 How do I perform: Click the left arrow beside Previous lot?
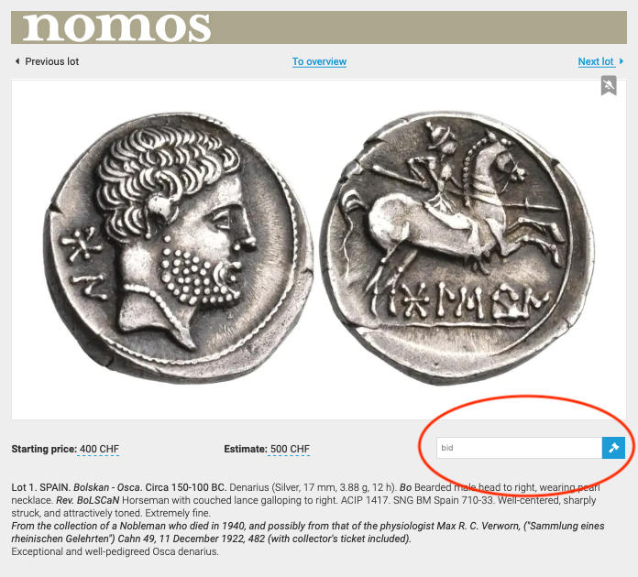pos(17,61)
